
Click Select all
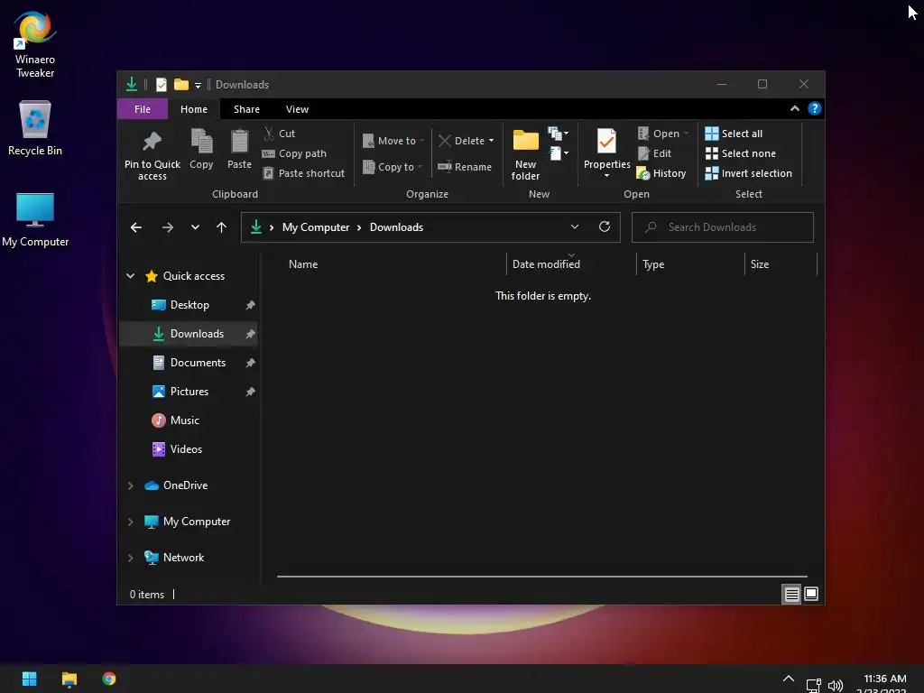(734, 134)
